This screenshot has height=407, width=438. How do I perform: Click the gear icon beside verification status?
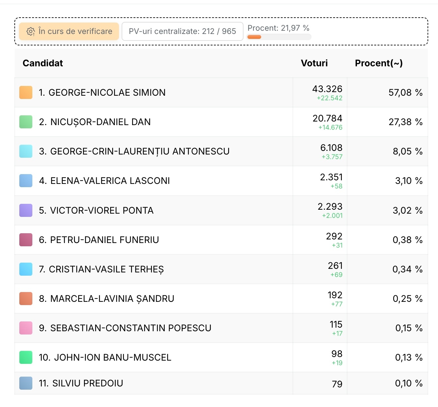tap(30, 31)
